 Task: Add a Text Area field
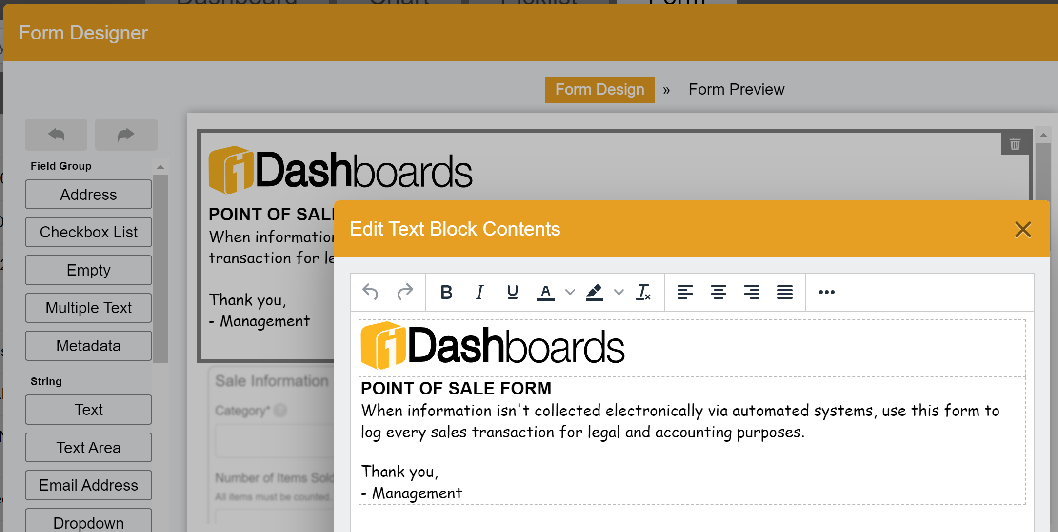click(x=88, y=447)
